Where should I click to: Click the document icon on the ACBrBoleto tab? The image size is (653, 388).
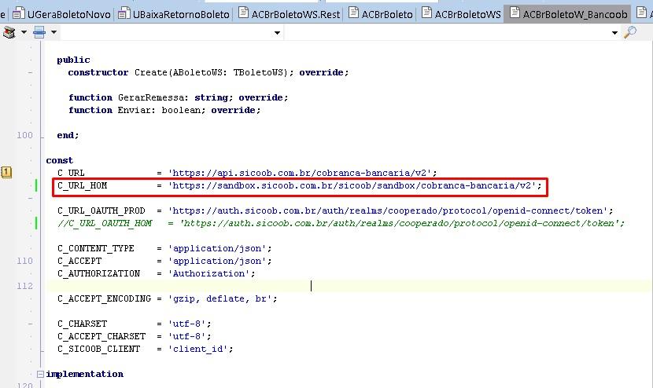click(x=353, y=13)
